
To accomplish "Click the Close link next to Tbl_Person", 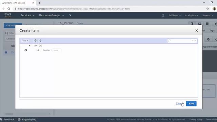I will pyautogui.click(x=80, y=23).
